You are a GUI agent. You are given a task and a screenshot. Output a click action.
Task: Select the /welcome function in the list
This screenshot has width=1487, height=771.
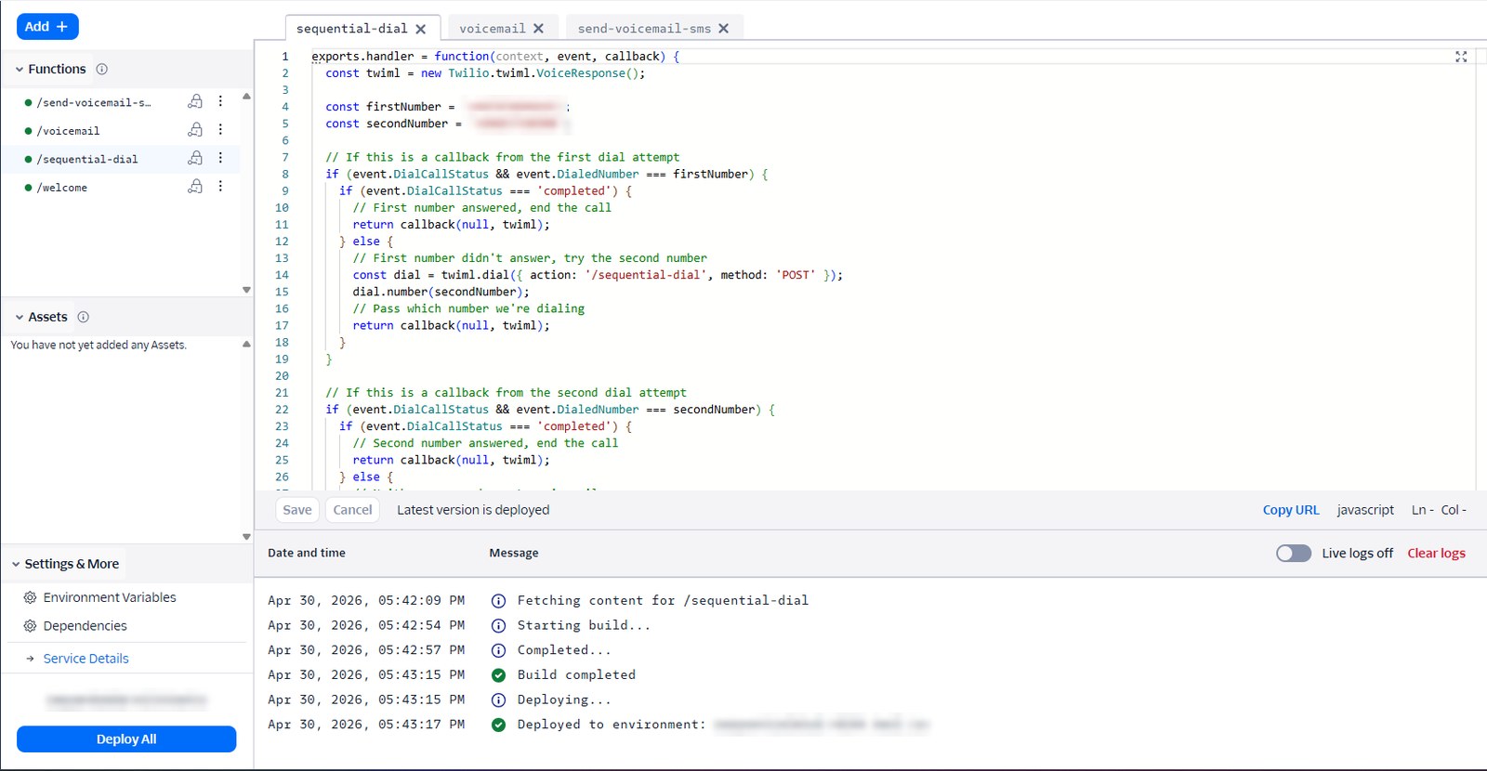coord(62,188)
